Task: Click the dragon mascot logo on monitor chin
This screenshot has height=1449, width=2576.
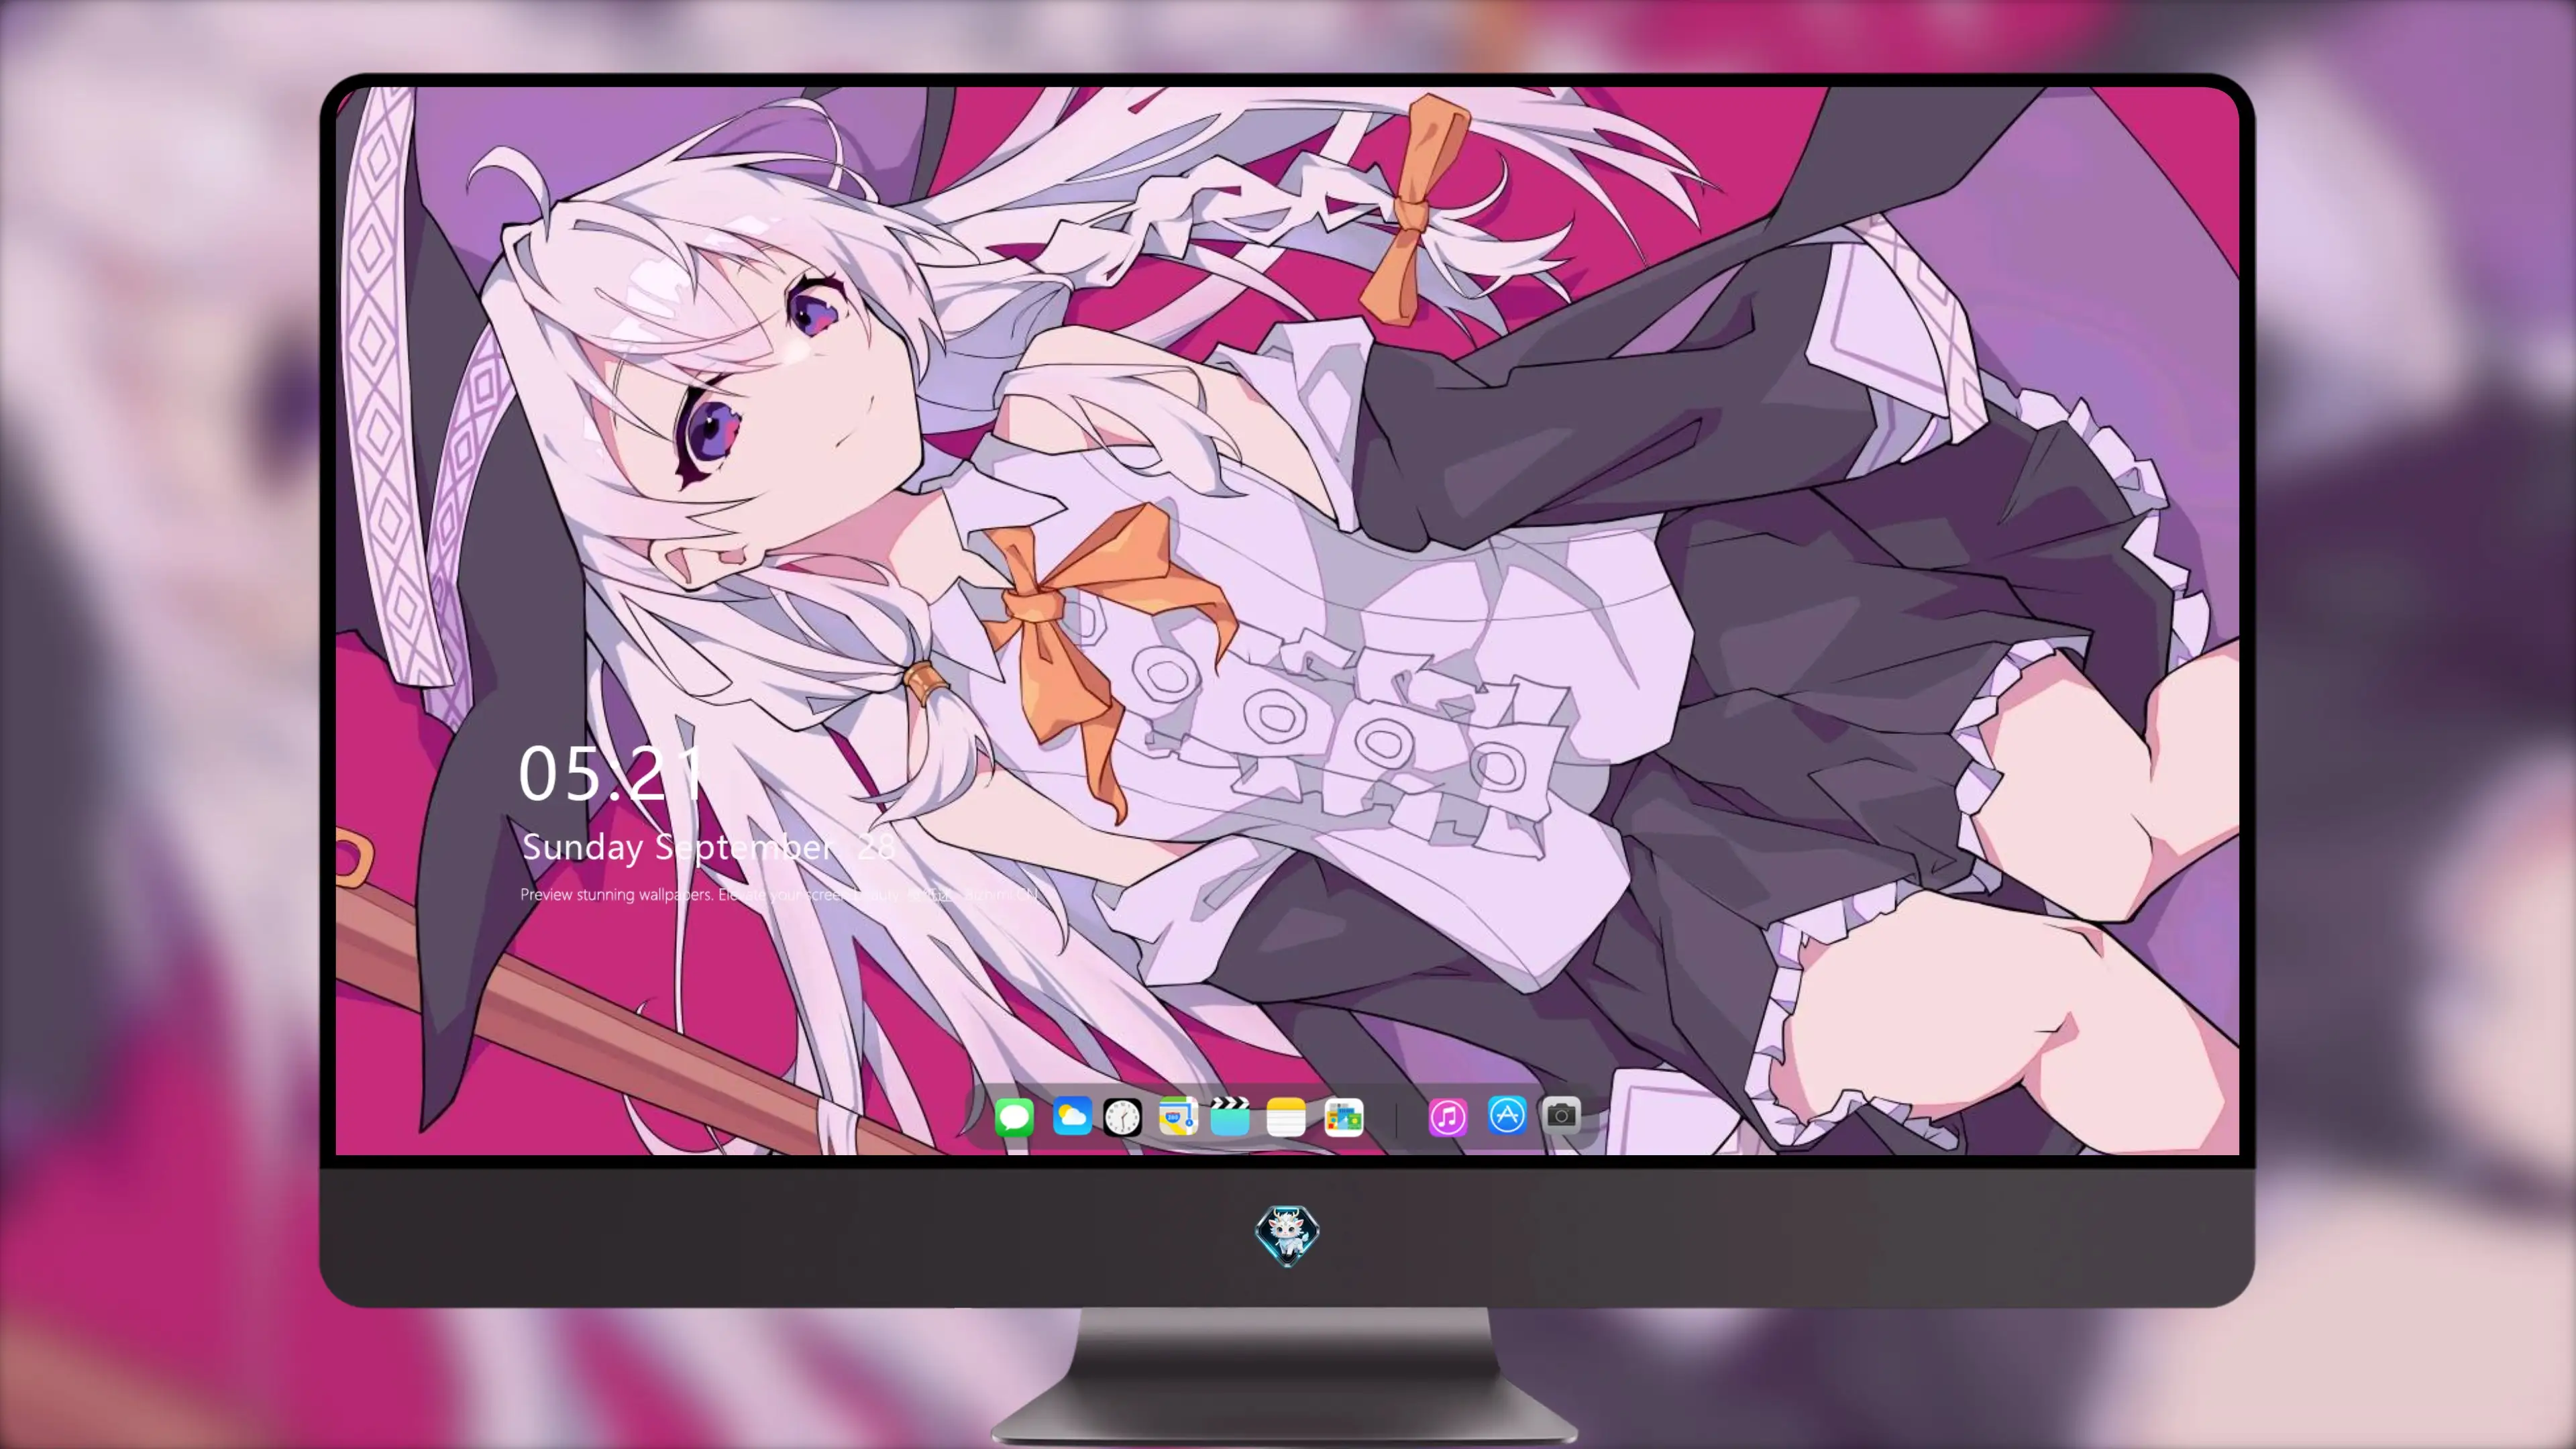Action: pyautogui.click(x=1287, y=1235)
